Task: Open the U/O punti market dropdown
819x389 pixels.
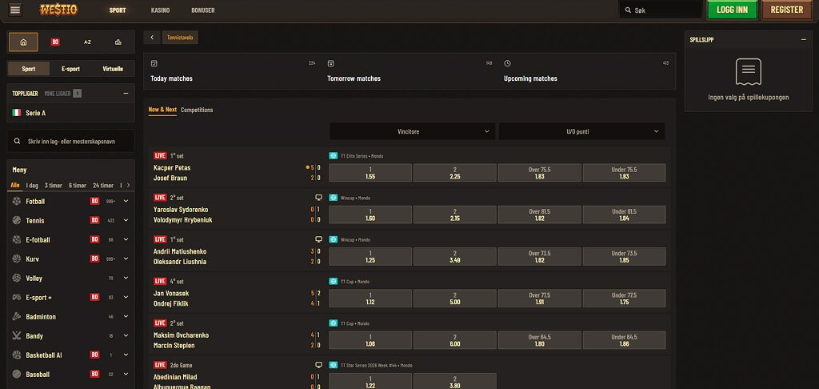Action: point(582,132)
